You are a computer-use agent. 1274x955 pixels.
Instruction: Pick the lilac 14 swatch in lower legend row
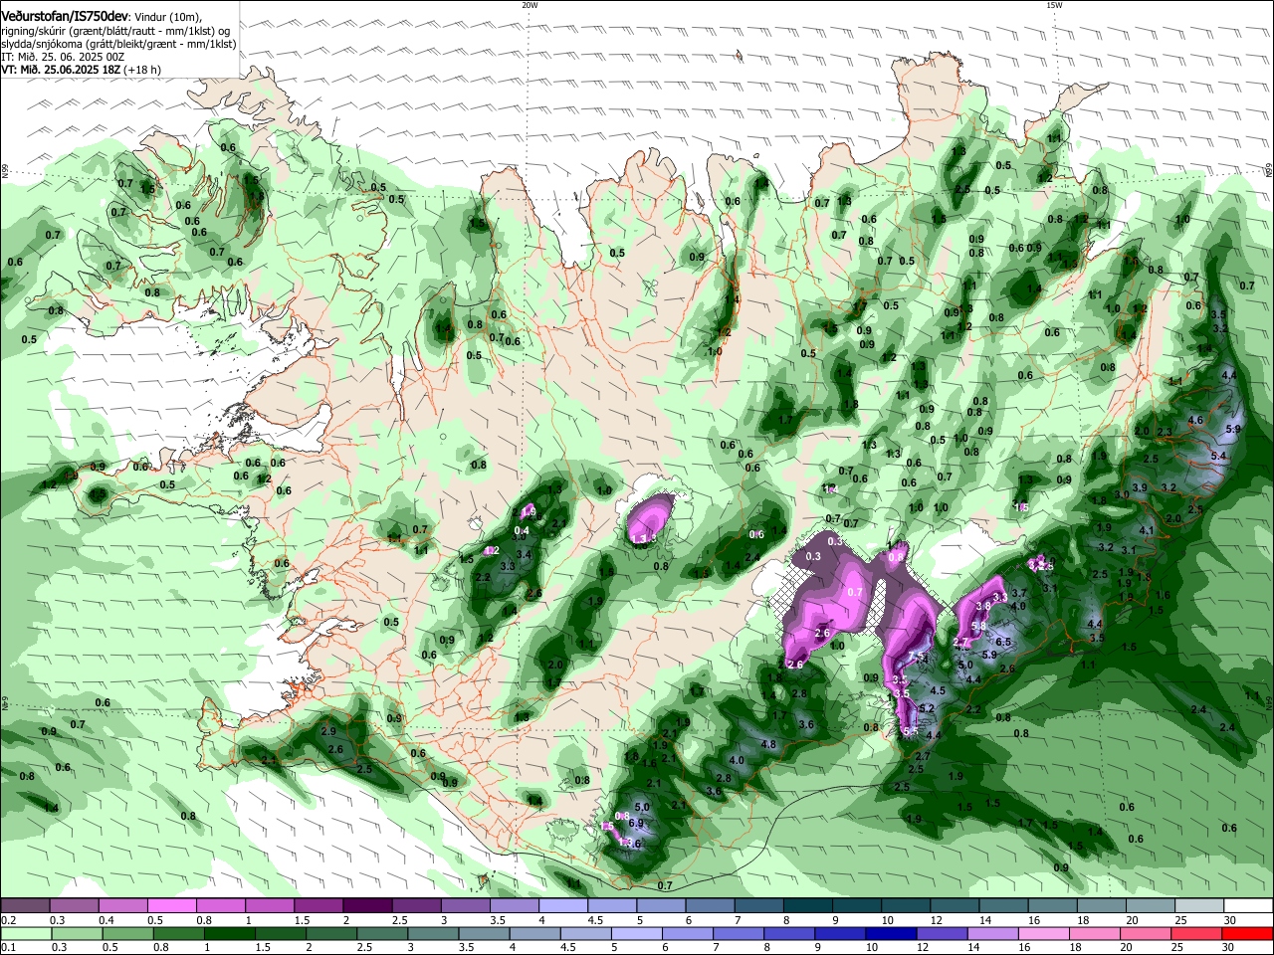tap(992, 934)
